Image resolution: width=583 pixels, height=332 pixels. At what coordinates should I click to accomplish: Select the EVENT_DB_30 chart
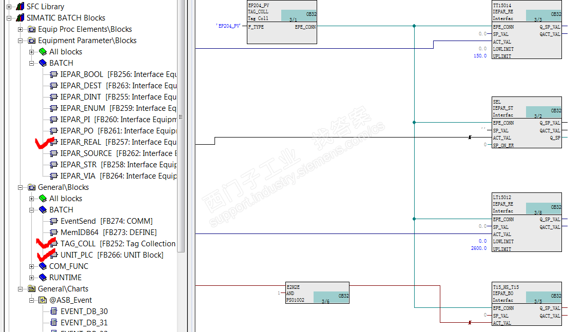point(84,311)
